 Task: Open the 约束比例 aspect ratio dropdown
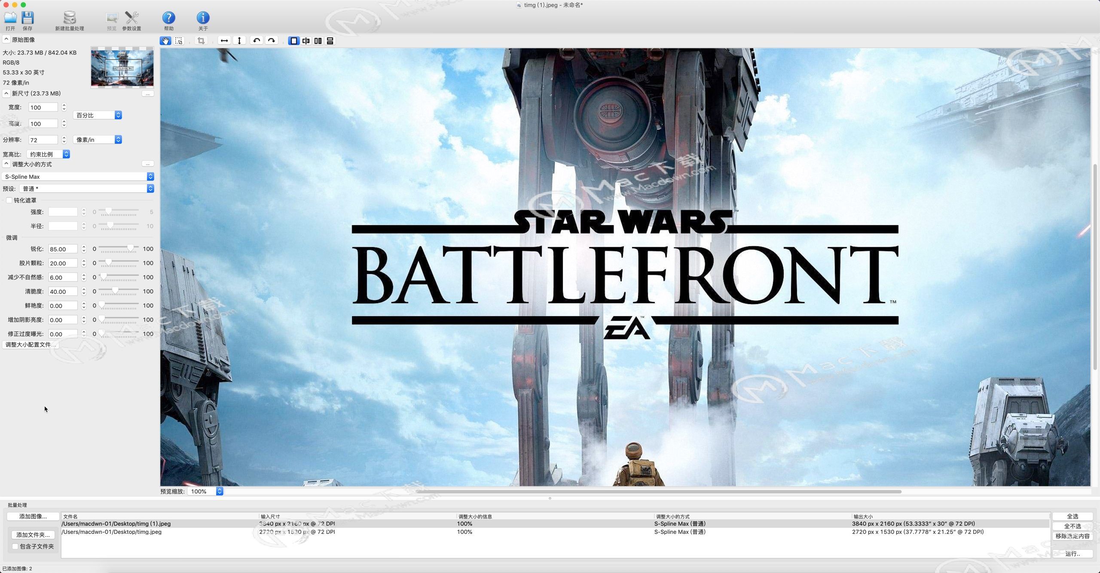tap(48, 154)
